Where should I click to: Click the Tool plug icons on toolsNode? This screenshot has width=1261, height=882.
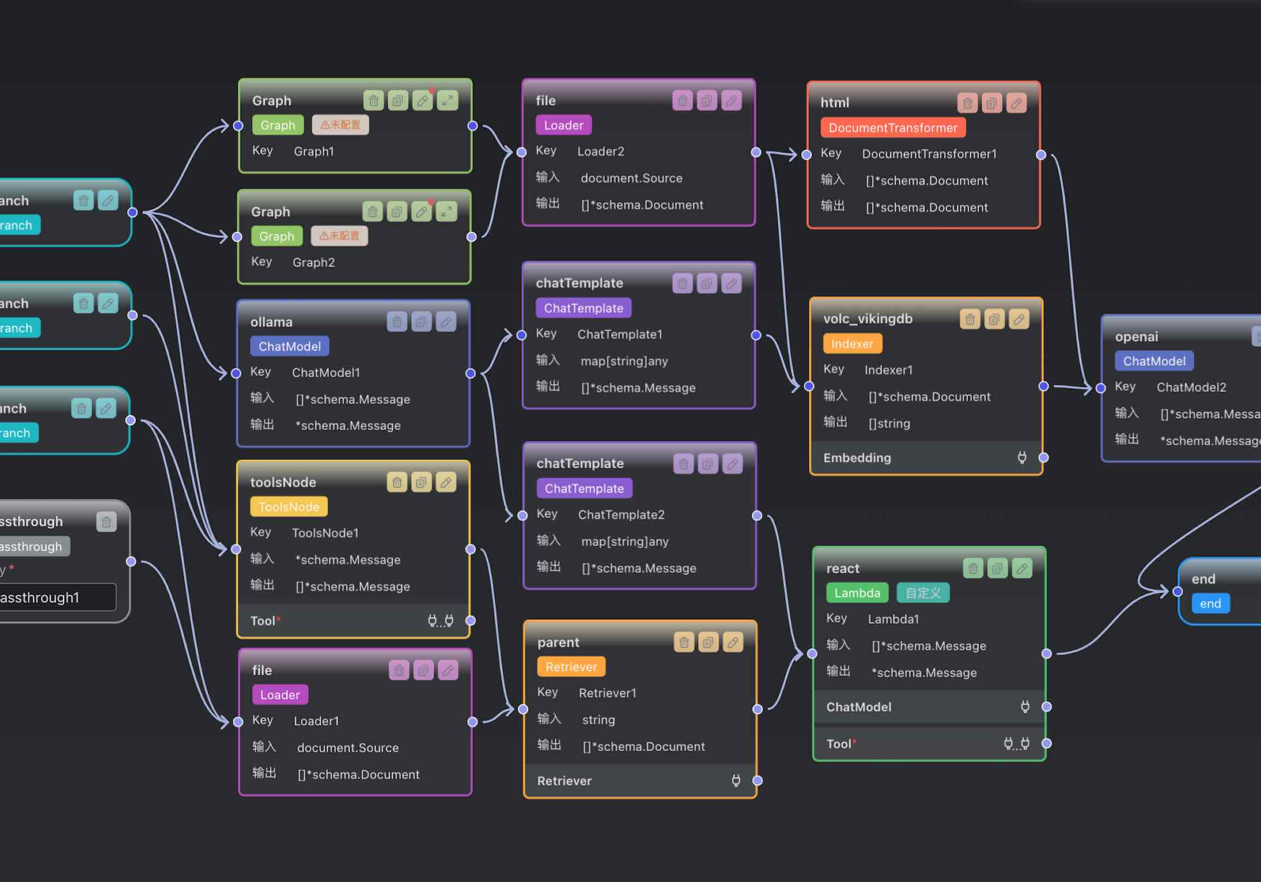(441, 621)
